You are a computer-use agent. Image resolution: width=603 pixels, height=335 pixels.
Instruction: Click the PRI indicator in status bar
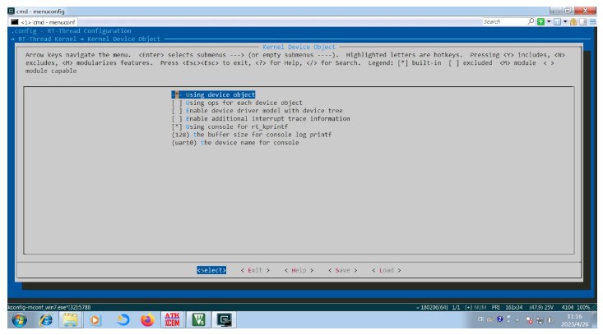pos(495,307)
